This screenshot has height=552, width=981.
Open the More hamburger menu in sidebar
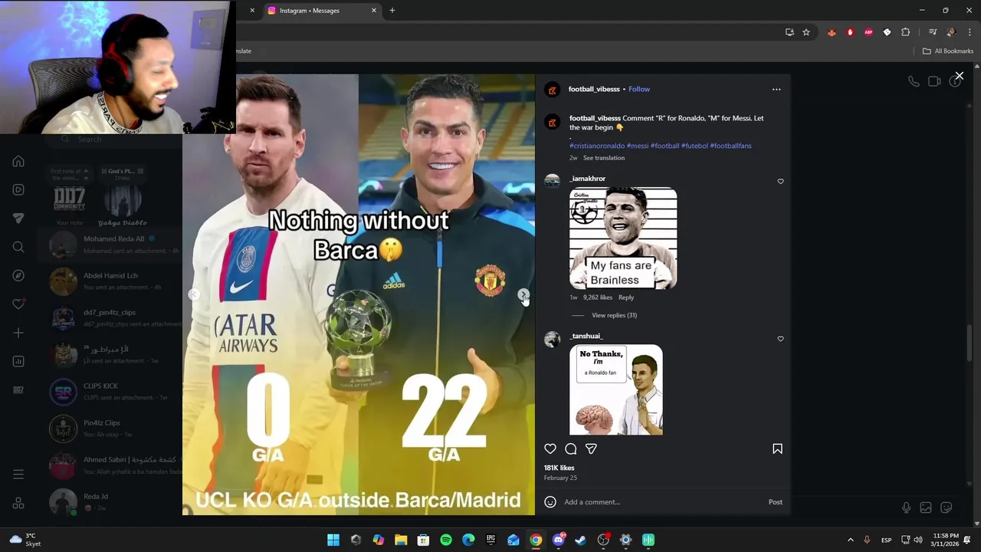tap(18, 475)
